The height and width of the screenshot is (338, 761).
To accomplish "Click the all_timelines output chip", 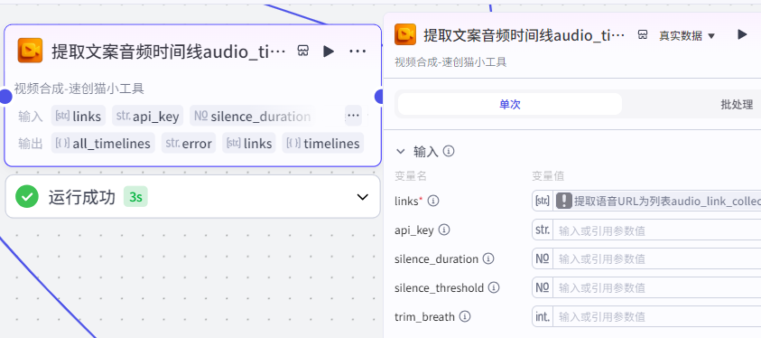I will point(104,144).
